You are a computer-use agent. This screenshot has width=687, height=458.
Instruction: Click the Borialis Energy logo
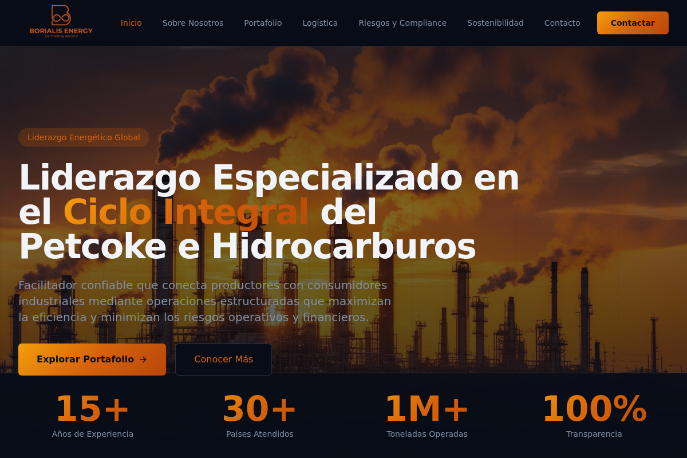[61, 22]
